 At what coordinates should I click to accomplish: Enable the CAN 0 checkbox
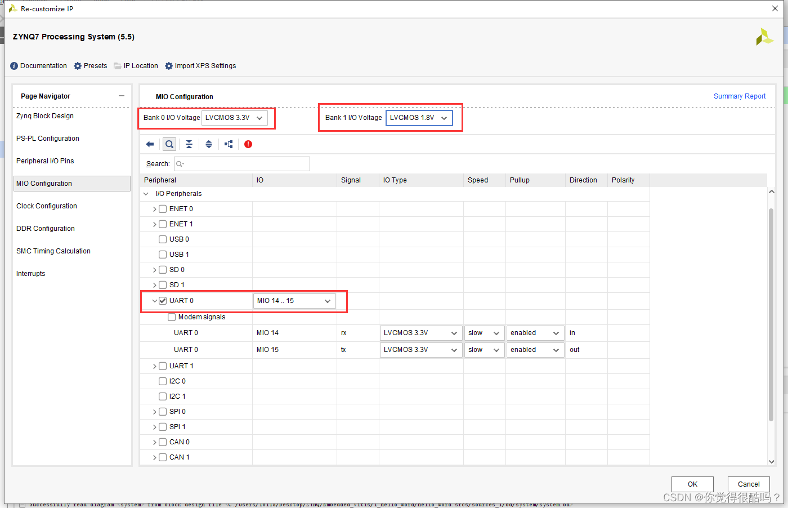click(163, 442)
